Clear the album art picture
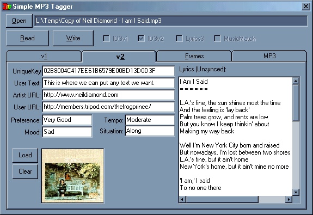313x215 pixels. click(25, 171)
